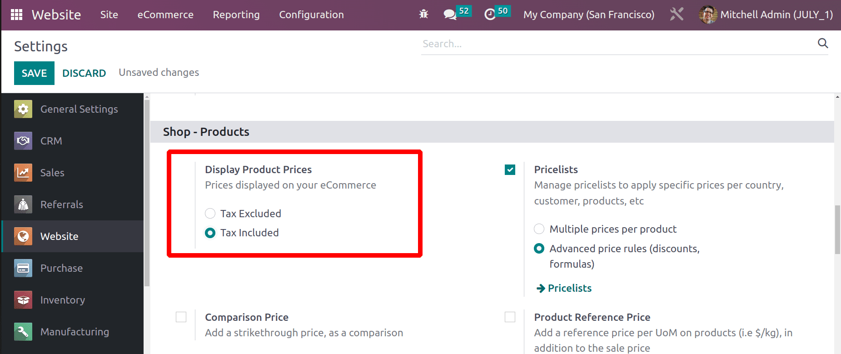Viewport: 841px width, 354px height.
Task: Click the sidebar vertical scrollbar
Action: point(147,193)
